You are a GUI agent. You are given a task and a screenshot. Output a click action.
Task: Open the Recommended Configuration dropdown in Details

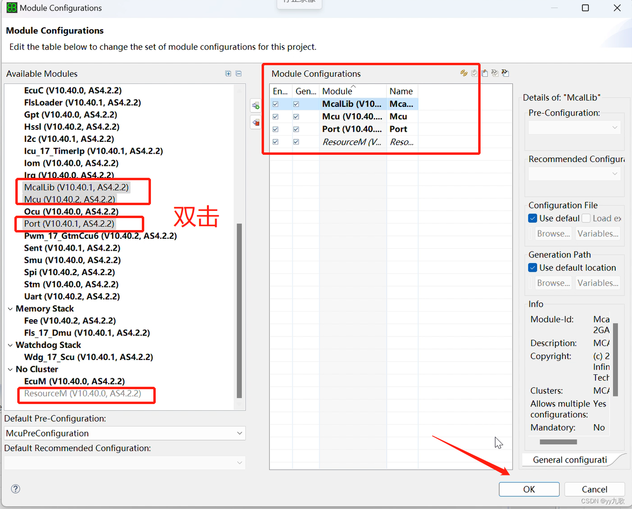(x=575, y=174)
